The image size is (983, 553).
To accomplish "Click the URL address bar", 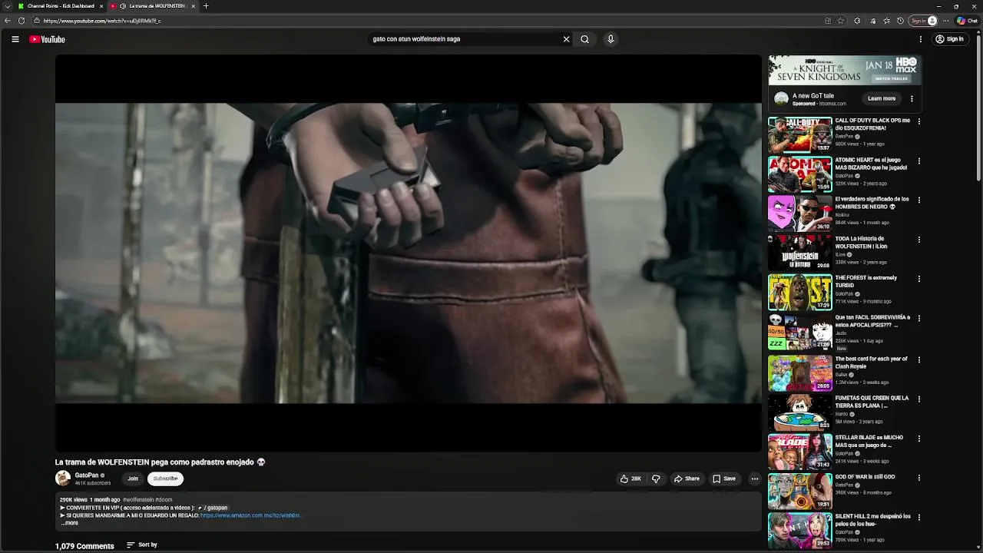I will [430, 21].
